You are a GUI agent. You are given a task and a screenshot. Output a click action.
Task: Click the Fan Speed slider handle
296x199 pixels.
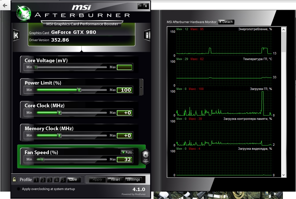click(42, 159)
